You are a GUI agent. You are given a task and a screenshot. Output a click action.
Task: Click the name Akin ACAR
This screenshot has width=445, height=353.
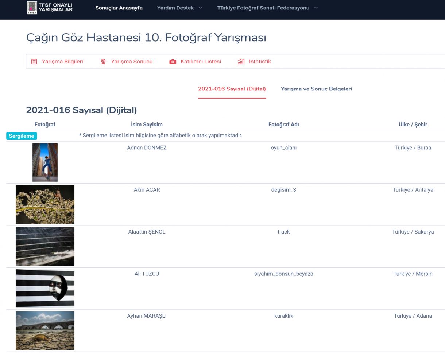tap(147, 189)
